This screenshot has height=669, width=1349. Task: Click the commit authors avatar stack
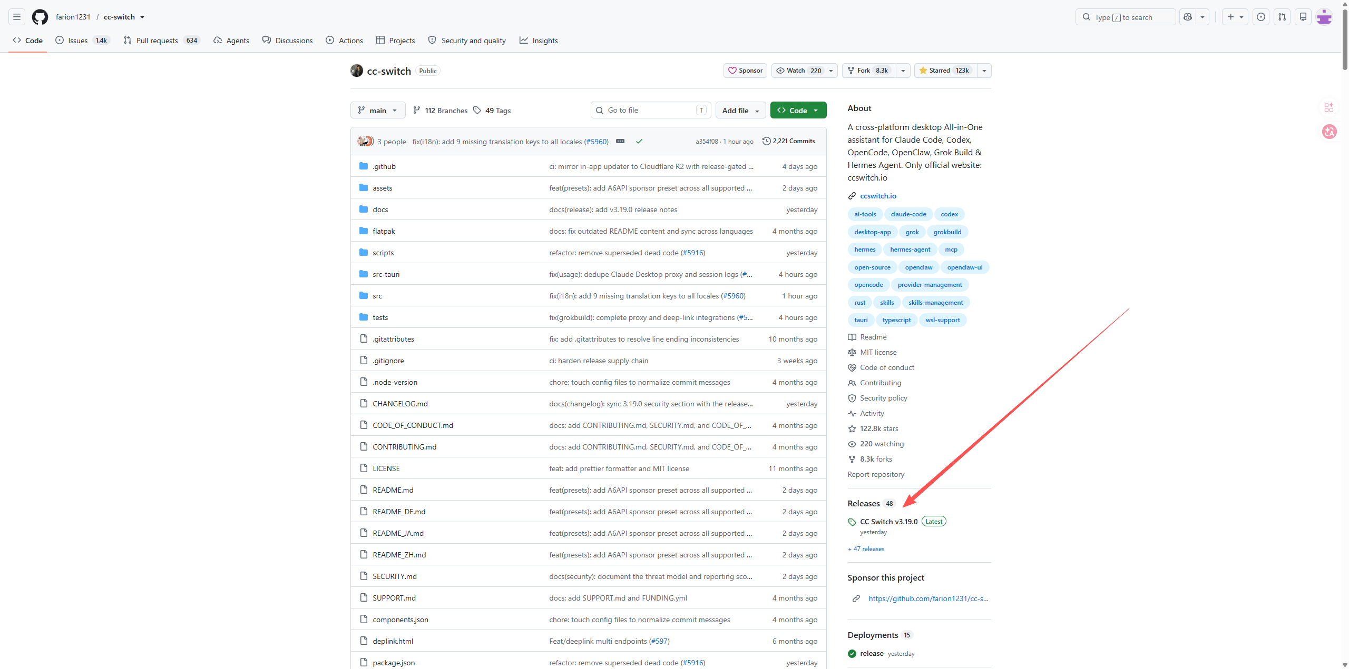(x=365, y=141)
